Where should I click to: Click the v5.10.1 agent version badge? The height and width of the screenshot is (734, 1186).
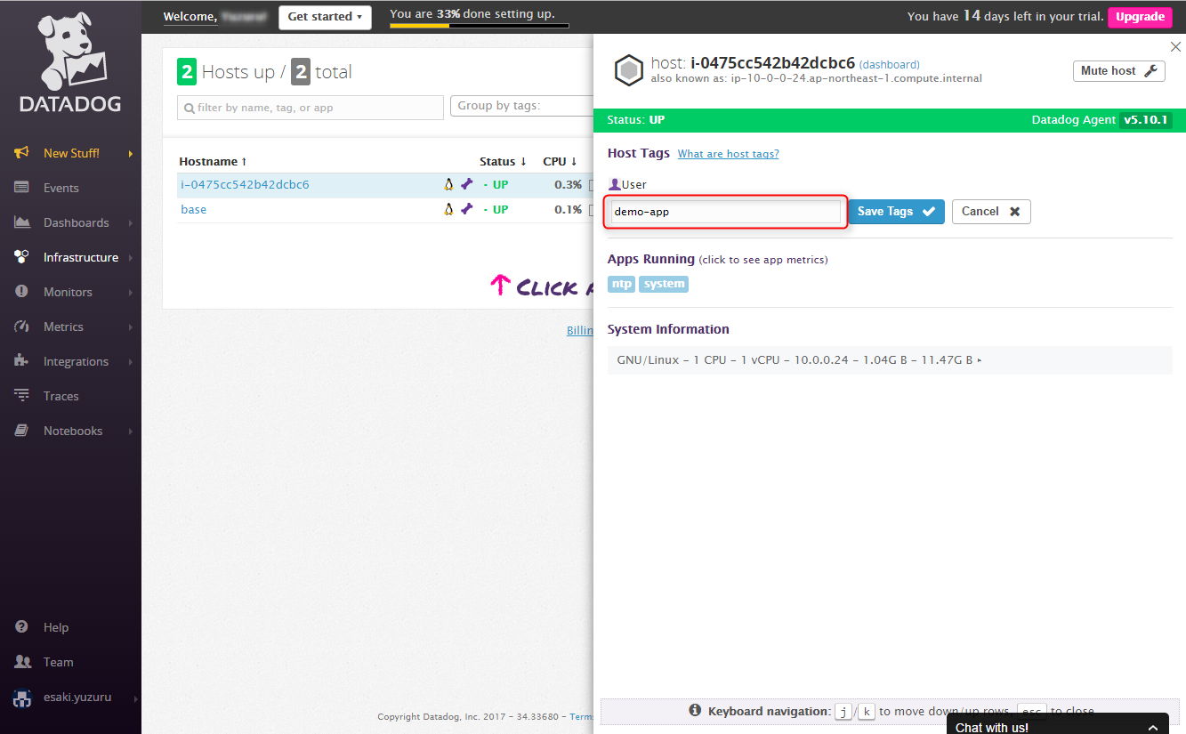pos(1146,120)
